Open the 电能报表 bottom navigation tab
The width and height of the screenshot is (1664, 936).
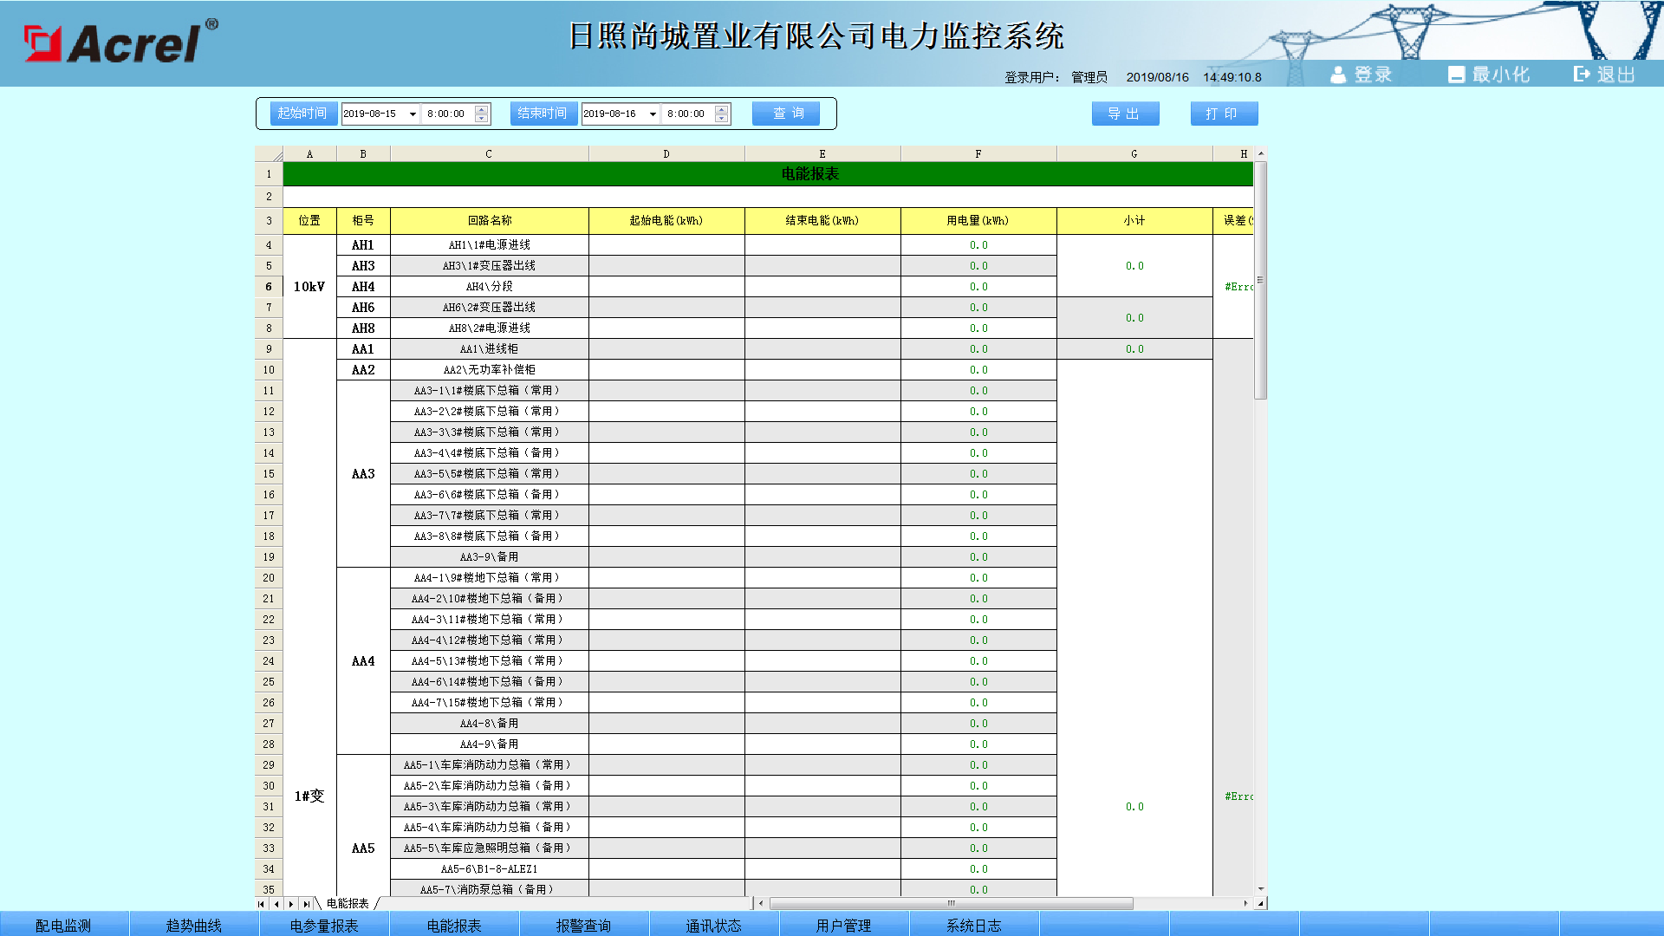[x=454, y=925]
